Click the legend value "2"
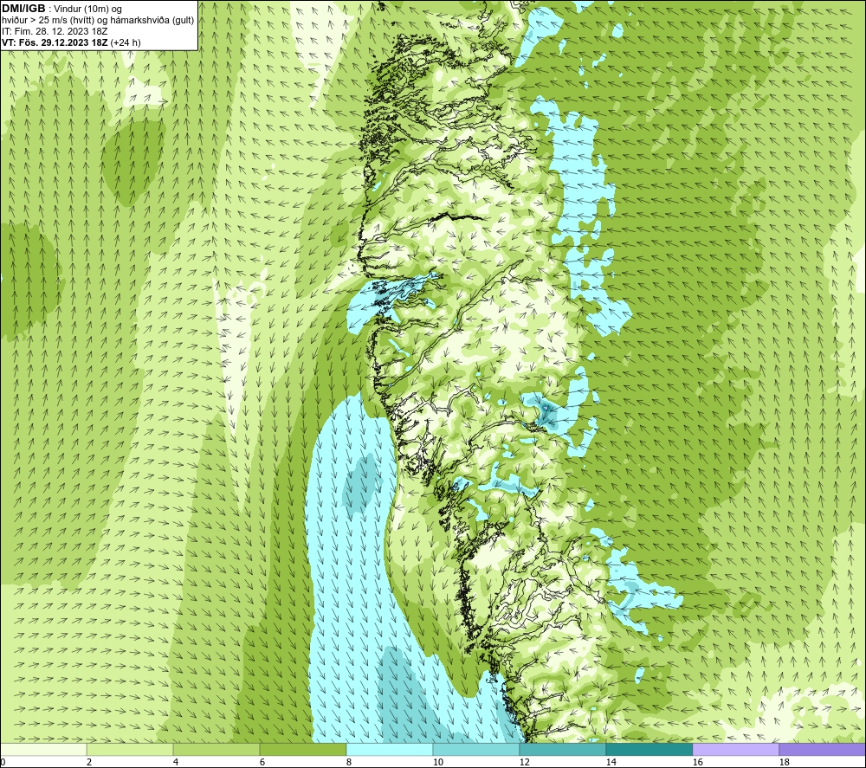Screen dimensions: 866x768 tap(89, 762)
